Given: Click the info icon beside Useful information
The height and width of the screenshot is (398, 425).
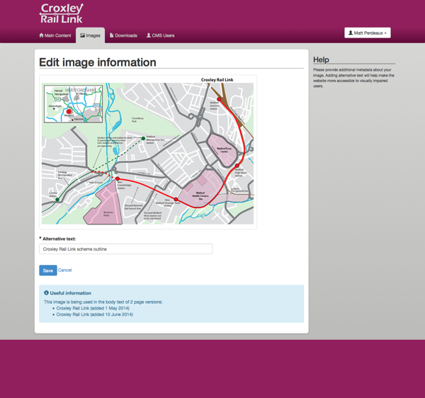Looking at the screenshot, I should coord(47,293).
